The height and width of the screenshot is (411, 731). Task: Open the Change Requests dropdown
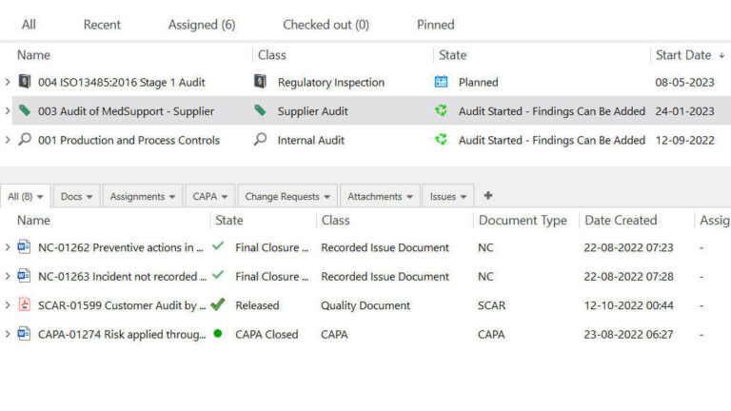point(287,197)
